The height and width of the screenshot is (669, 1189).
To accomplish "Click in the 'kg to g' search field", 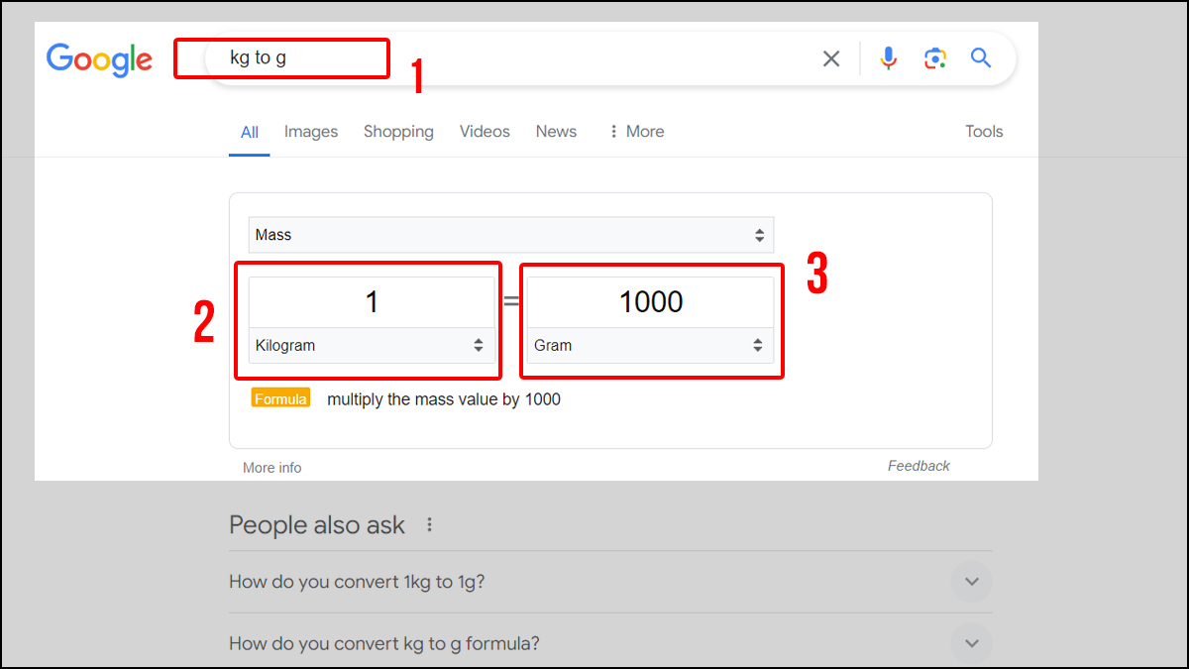I will pos(495,58).
